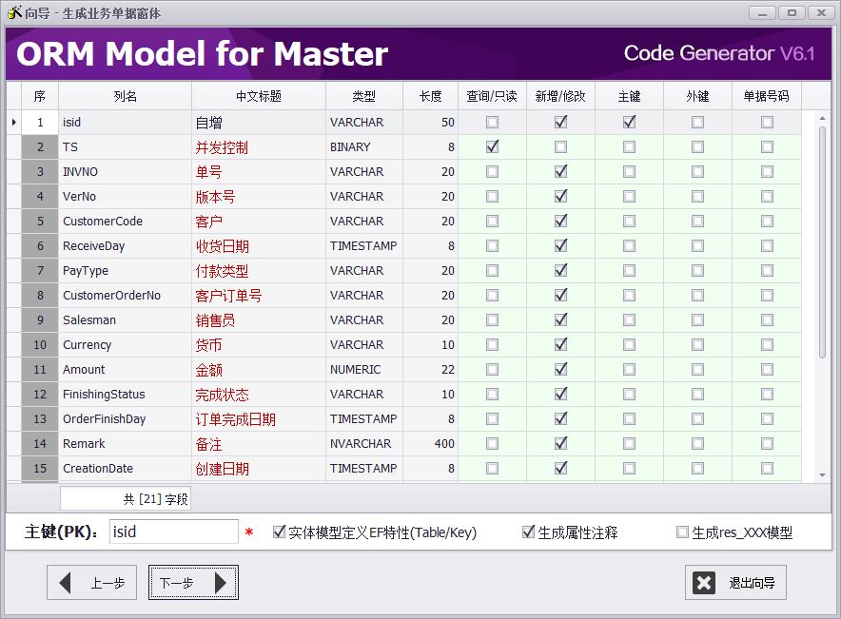Screen dimensions: 841x619
Task: Toggle 查询/只读 checkbox for TS row
Action: tap(492, 147)
